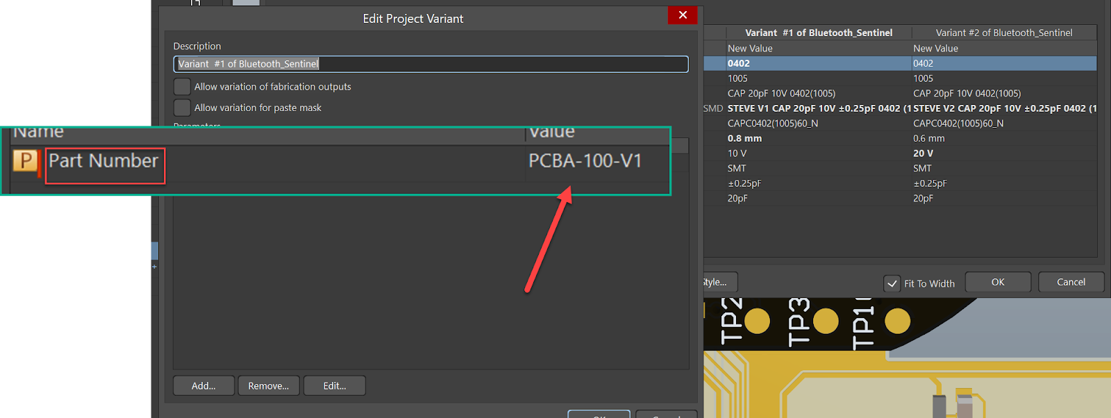Select the Part Number parameter name

point(104,161)
